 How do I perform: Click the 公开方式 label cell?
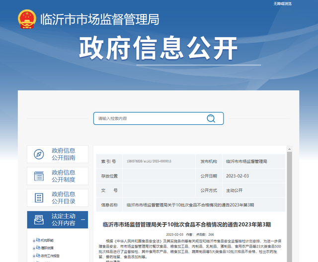[x=209, y=190]
